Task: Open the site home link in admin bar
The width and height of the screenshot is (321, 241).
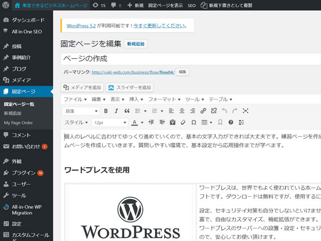Action: (51, 6)
